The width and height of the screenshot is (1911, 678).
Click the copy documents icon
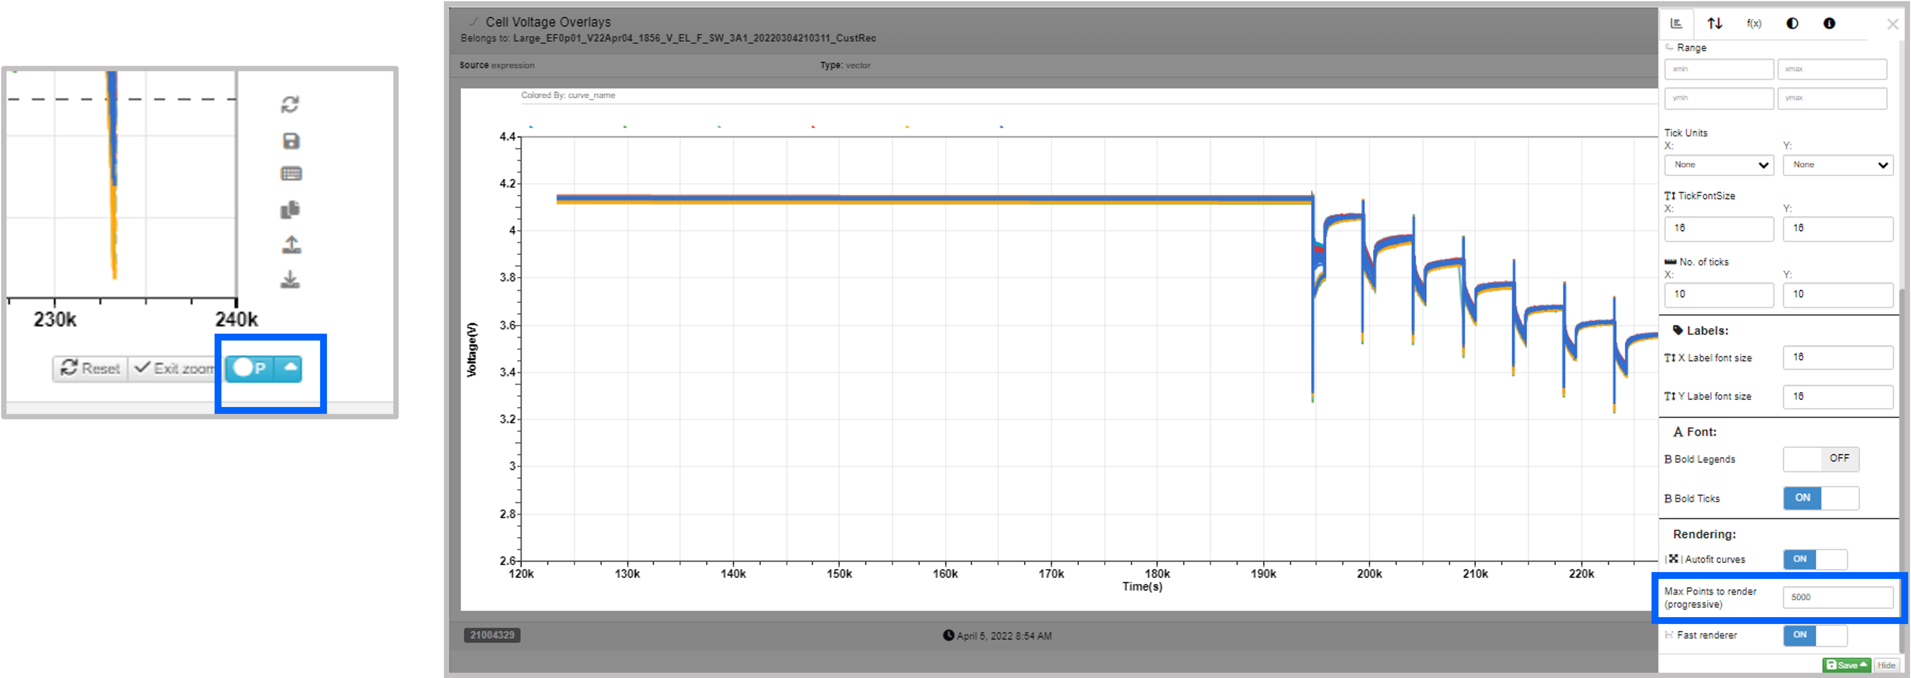(x=290, y=210)
